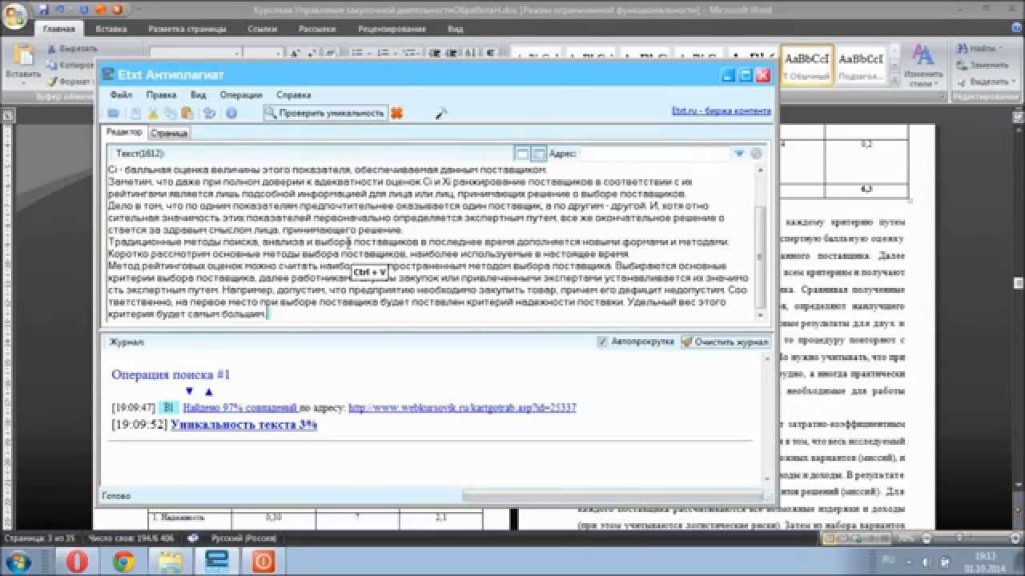Open Вид menu in Etxt Антиплагиат
This screenshot has height=576, width=1025.
pos(198,94)
